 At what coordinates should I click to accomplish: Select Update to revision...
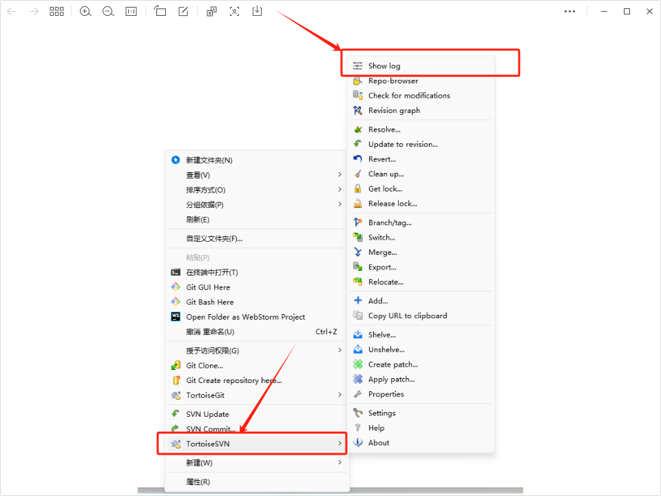coord(421,144)
